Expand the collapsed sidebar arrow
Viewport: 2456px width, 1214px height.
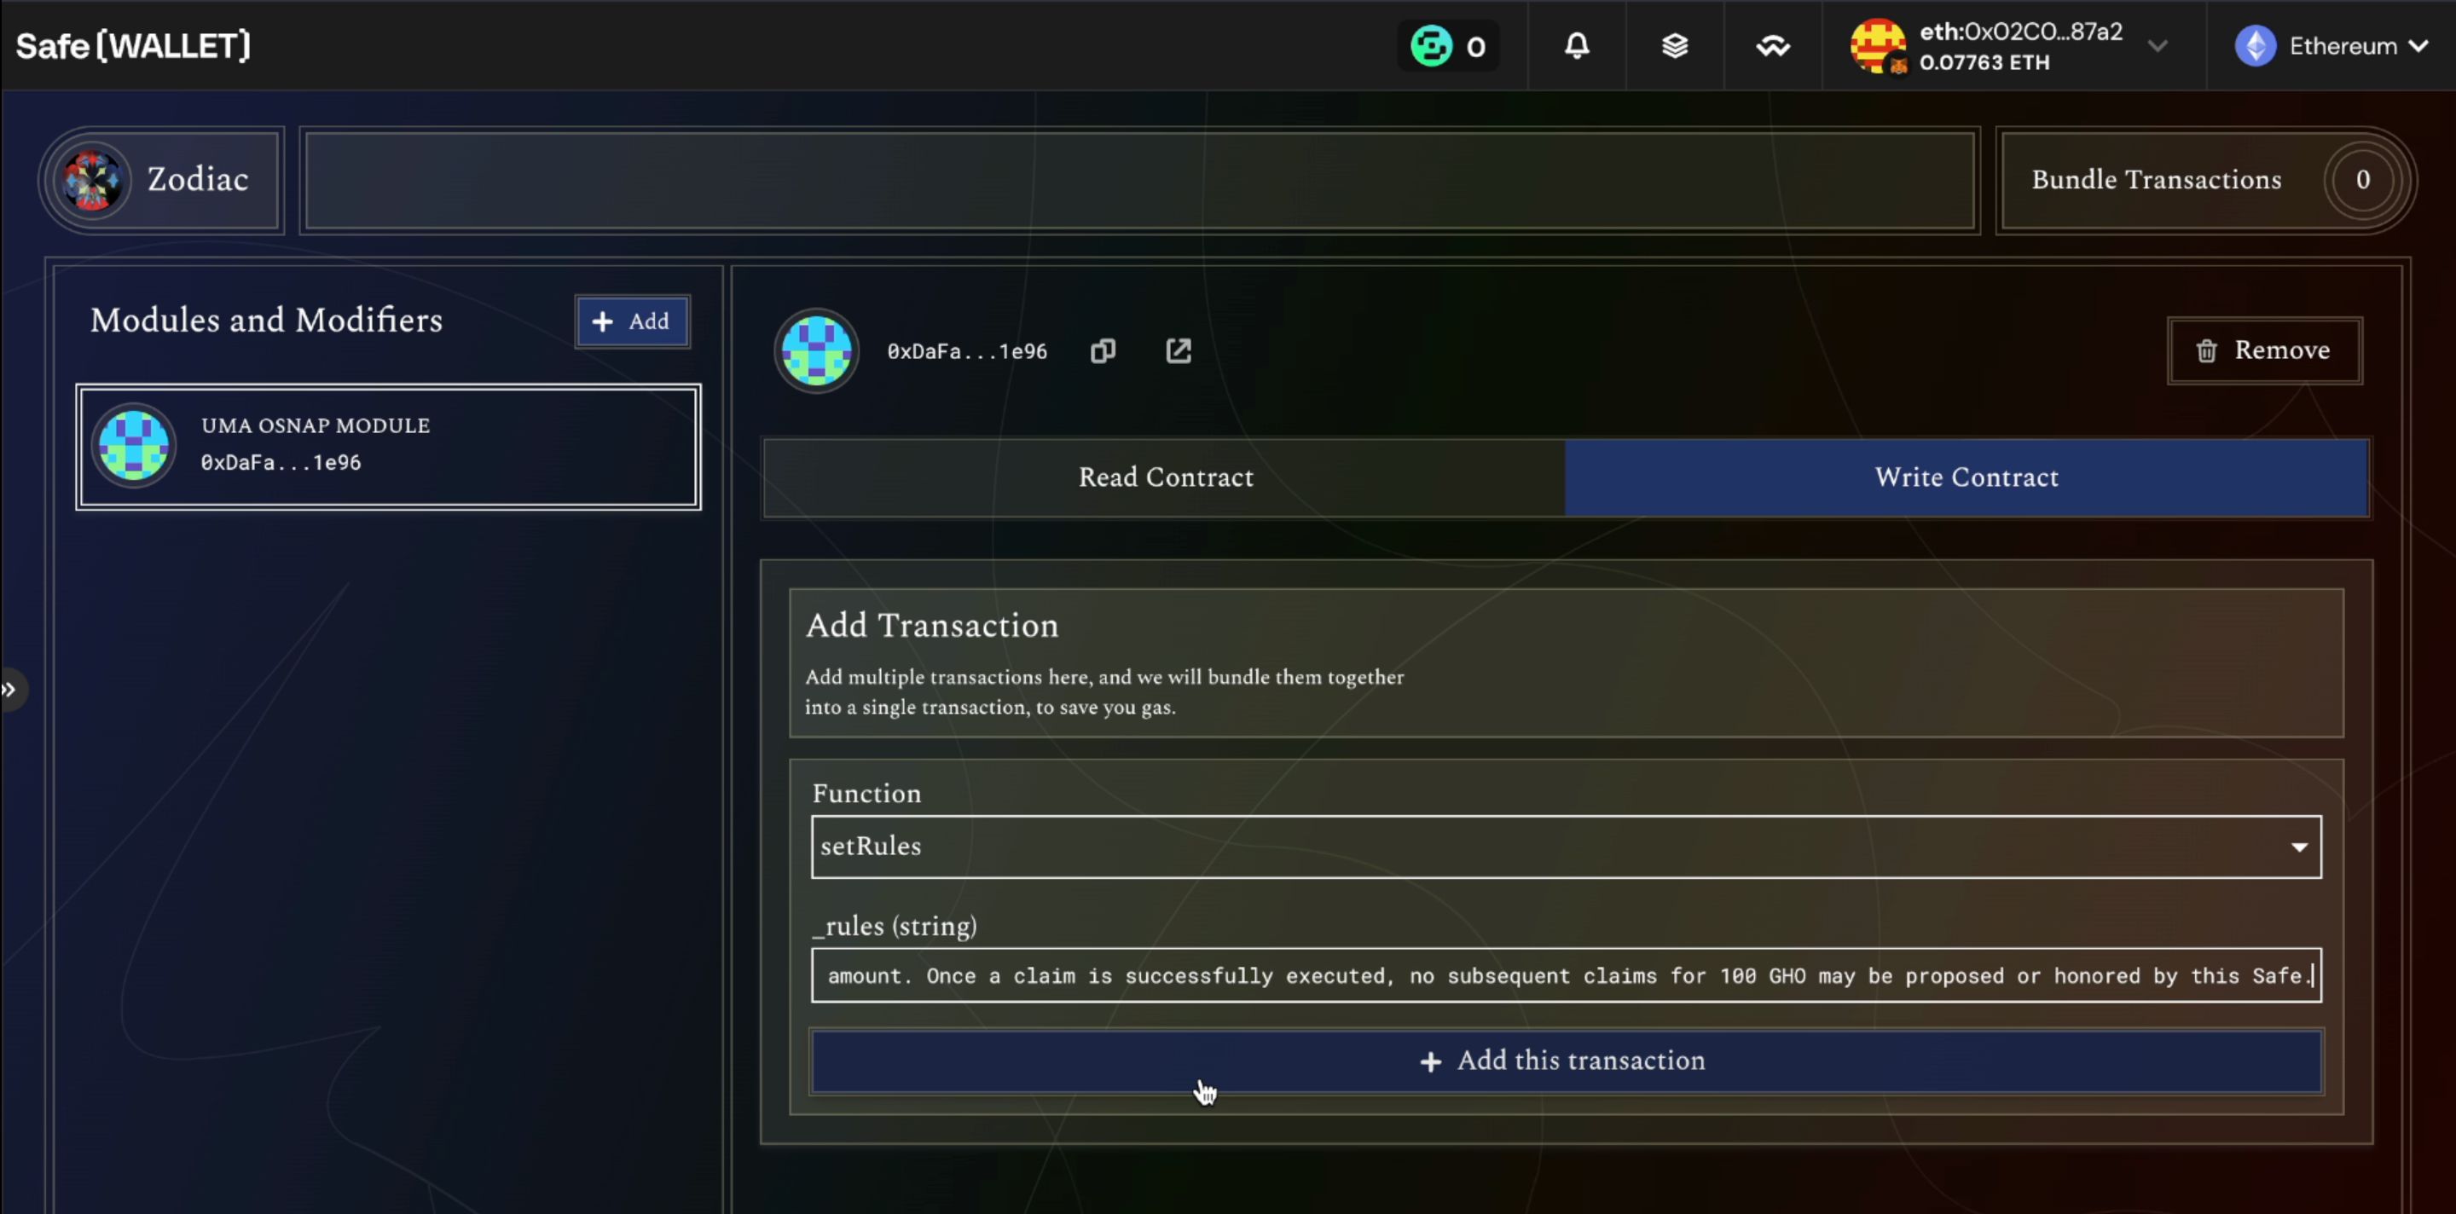(x=9, y=689)
